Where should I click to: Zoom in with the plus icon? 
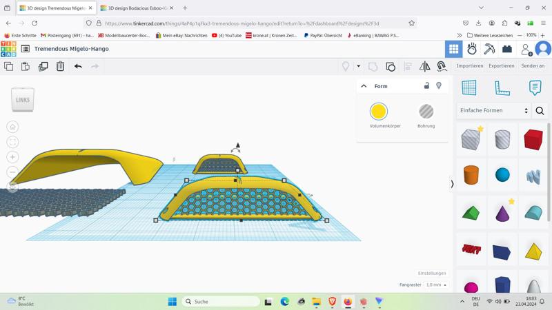point(12,157)
